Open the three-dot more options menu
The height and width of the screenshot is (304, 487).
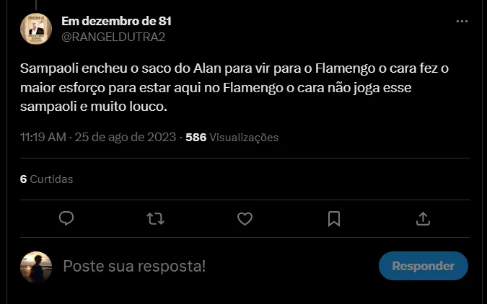point(462,22)
